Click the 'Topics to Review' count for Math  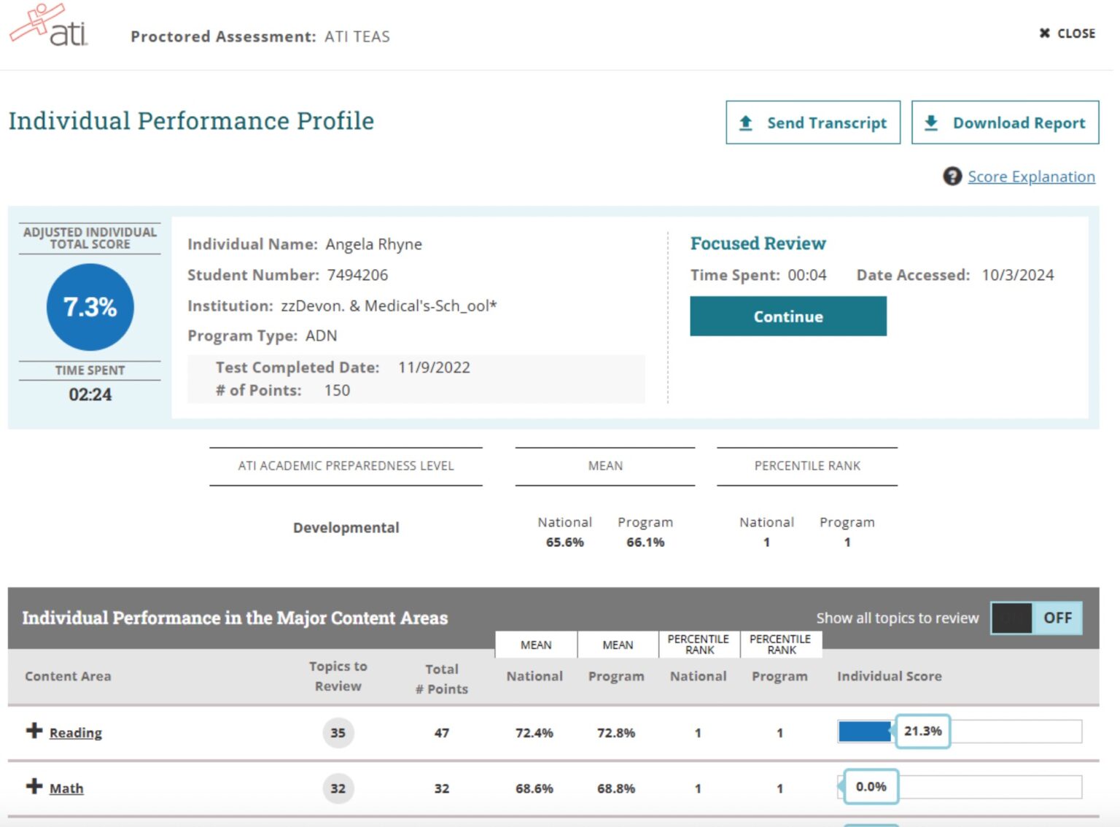(338, 788)
